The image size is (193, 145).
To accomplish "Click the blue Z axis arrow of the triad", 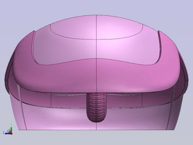I will (8, 133).
